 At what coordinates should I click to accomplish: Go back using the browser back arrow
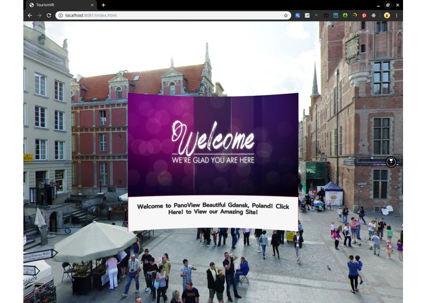30,15
